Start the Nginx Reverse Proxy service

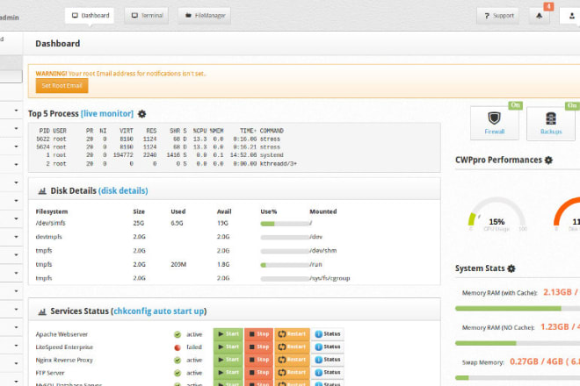click(228, 360)
